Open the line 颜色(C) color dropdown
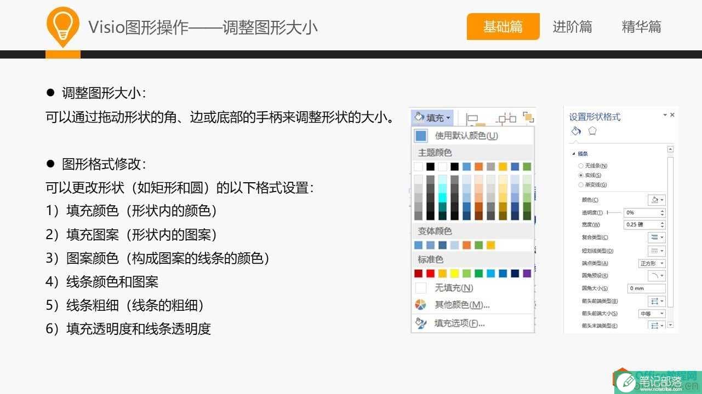 (x=657, y=200)
